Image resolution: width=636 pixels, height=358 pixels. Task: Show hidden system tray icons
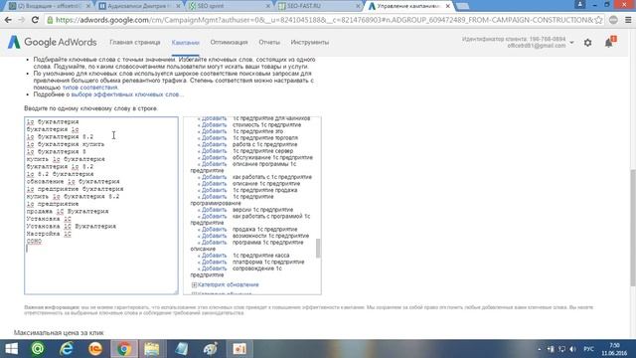tap(539, 349)
